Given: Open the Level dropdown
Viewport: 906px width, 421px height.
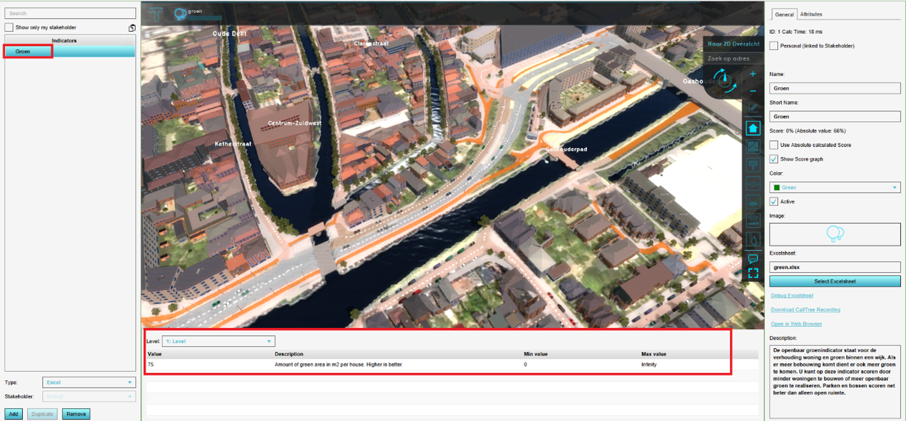Looking at the screenshot, I should point(218,341).
